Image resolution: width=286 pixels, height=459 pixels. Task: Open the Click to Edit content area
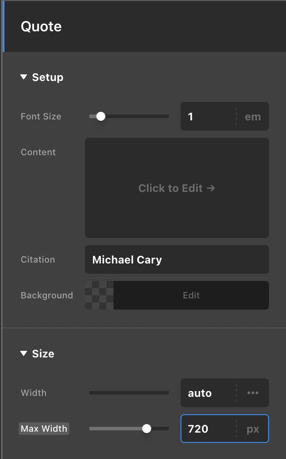177,188
